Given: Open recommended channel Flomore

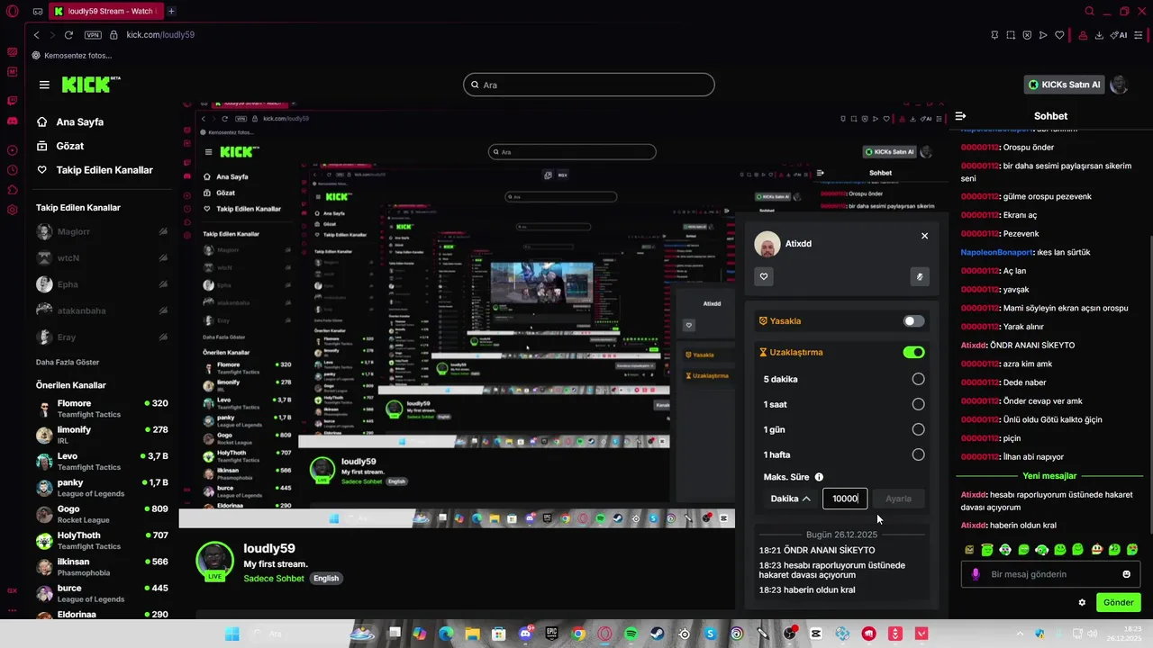Looking at the screenshot, I should tap(104, 409).
